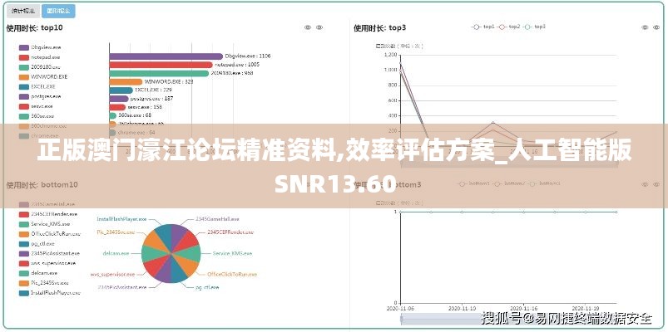Toggle WINWORD.EXE legend entry in top10 chart

[43, 77]
